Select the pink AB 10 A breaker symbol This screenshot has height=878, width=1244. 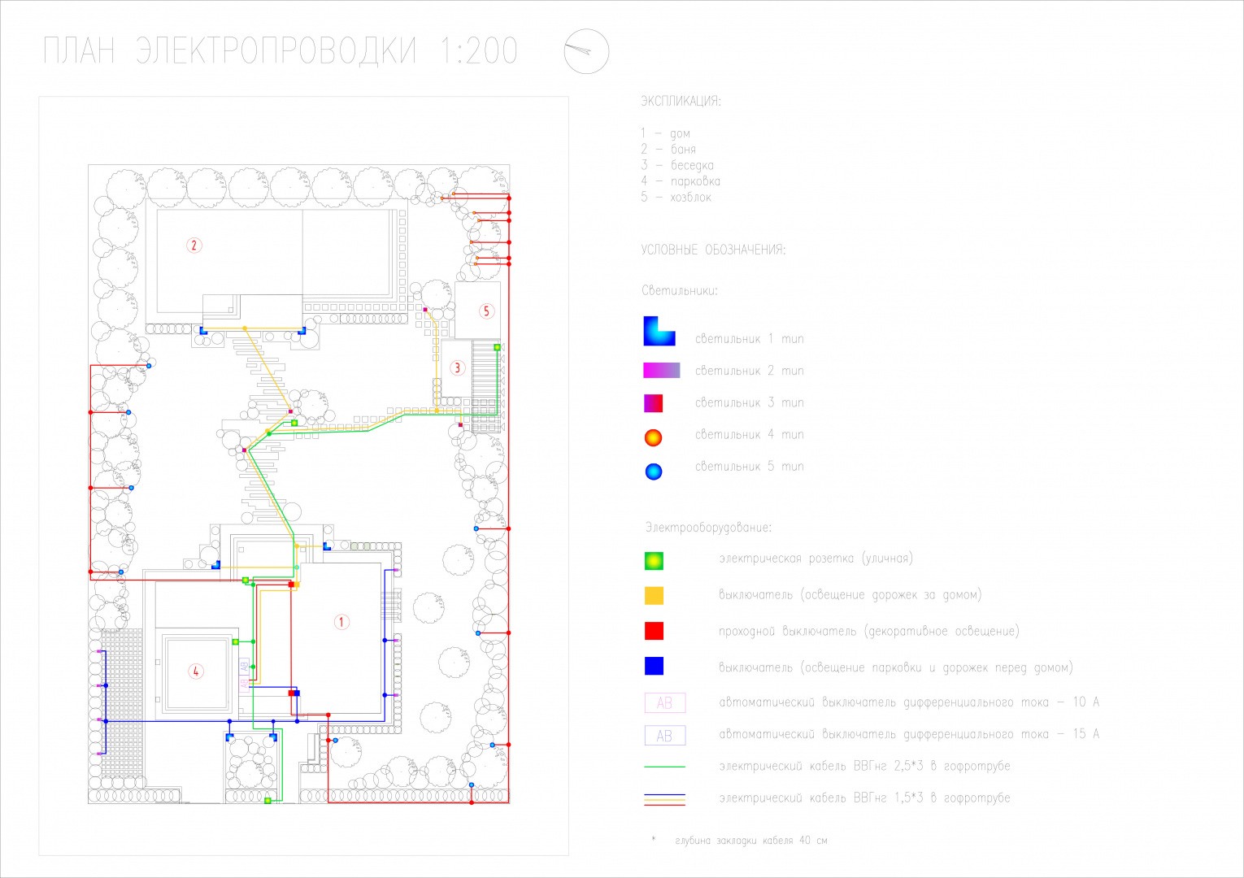coord(664,702)
